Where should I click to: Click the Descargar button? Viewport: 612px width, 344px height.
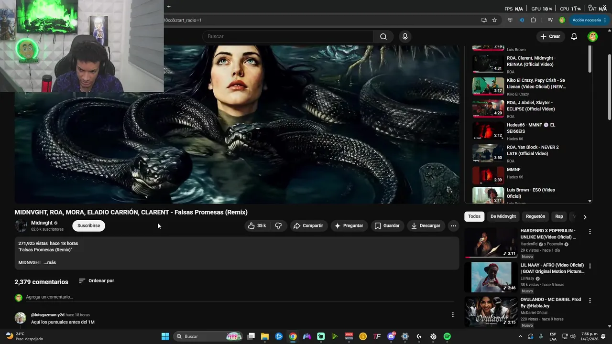pos(426,226)
